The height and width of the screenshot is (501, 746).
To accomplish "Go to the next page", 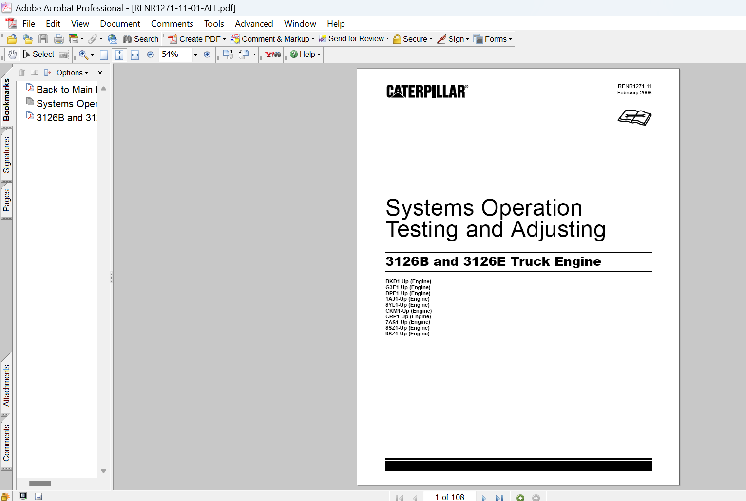I will (484, 498).
